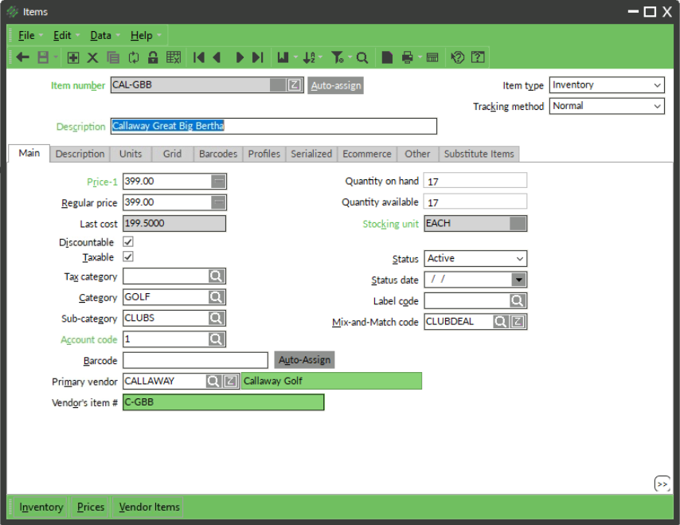This screenshot has width=680, height=525.
Task: Open the save options dropdown arrow
Action: pos(56,57)
